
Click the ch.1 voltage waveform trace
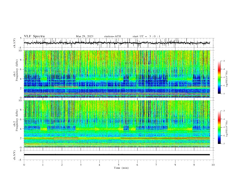117,43
